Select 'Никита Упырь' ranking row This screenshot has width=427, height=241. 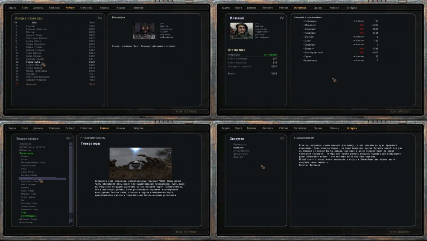coord(55,35)
